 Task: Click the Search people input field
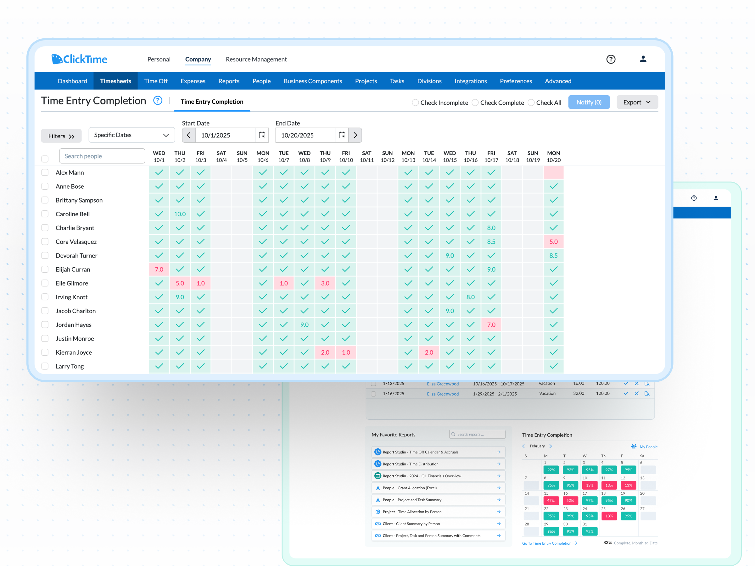[x=102, y=156]
